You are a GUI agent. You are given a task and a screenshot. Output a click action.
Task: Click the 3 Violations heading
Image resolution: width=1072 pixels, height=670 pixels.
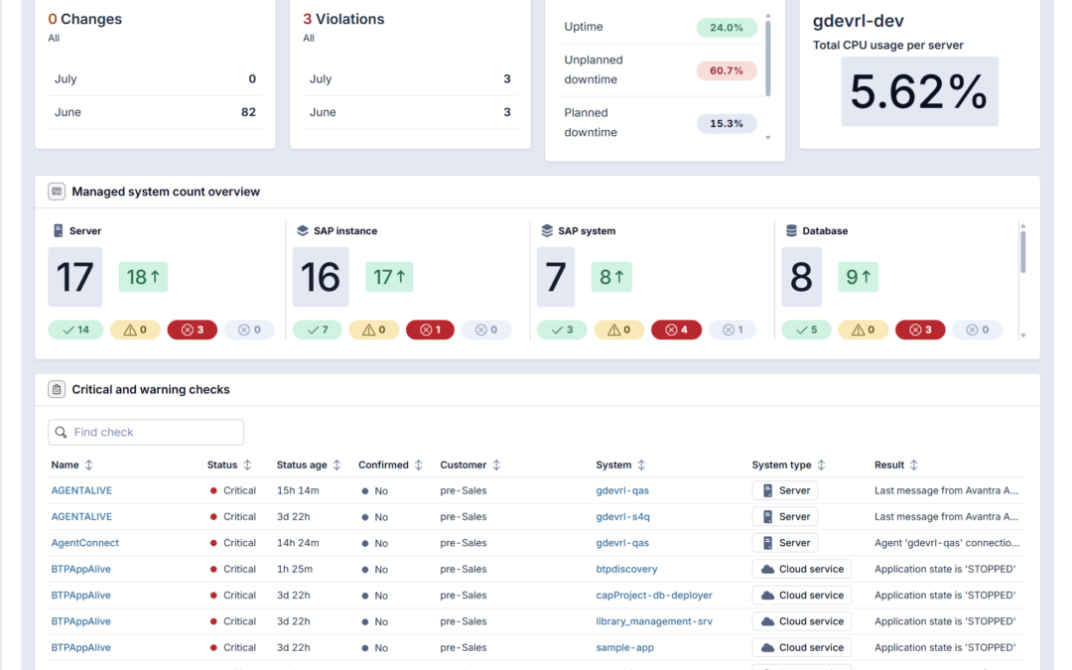pyautogui.click(x=343, y=19)
